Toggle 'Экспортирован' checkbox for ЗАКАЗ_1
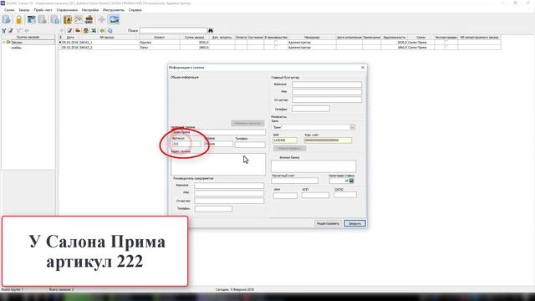 (x=446, y=43)
